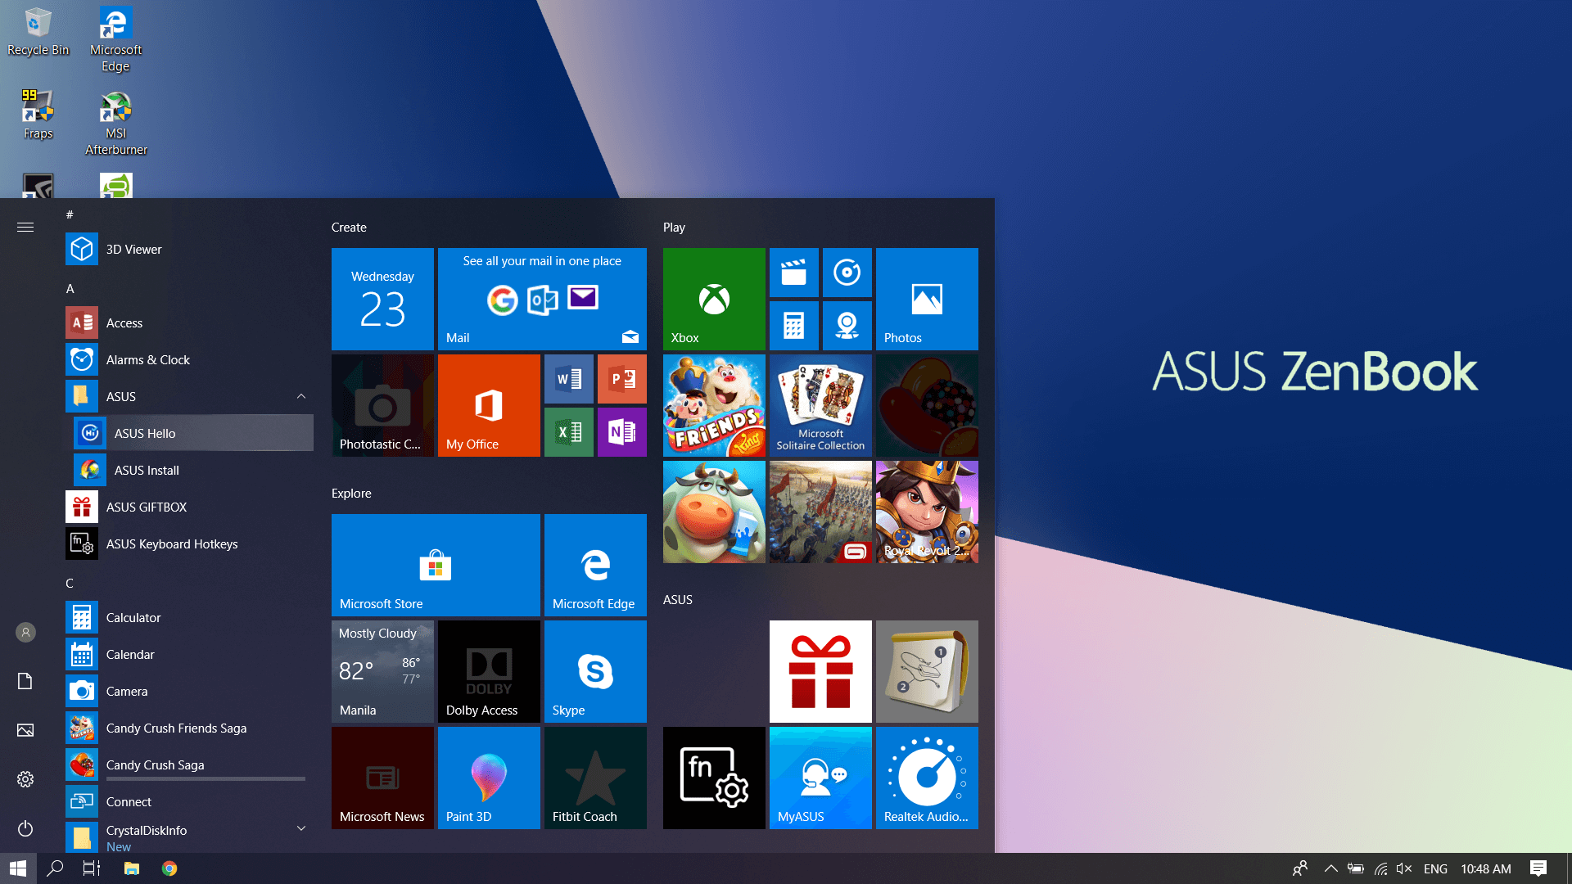Open the Fitbit Coach tile
This screenshot has width=1572, height=884.
point(595,778)
